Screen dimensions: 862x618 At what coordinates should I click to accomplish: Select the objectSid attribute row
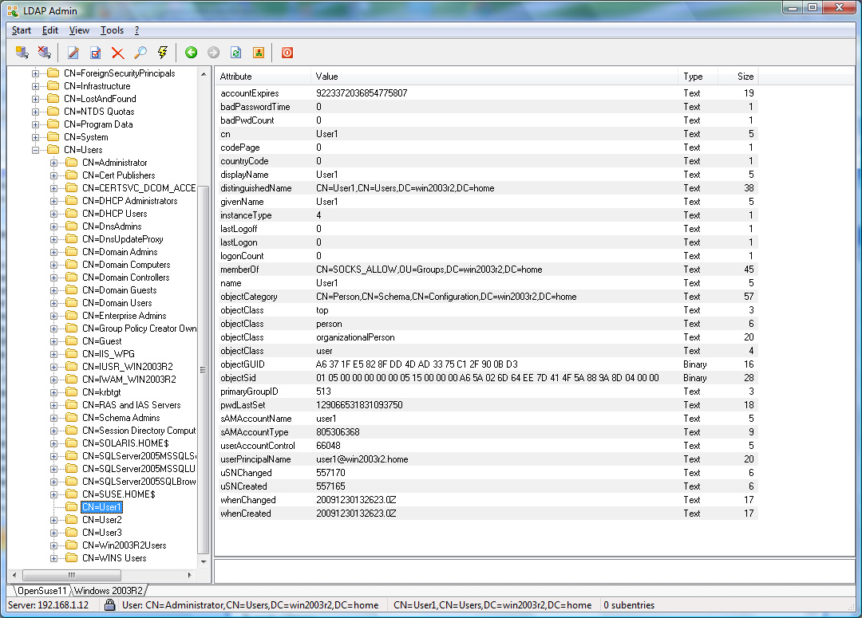coord(487,378)
